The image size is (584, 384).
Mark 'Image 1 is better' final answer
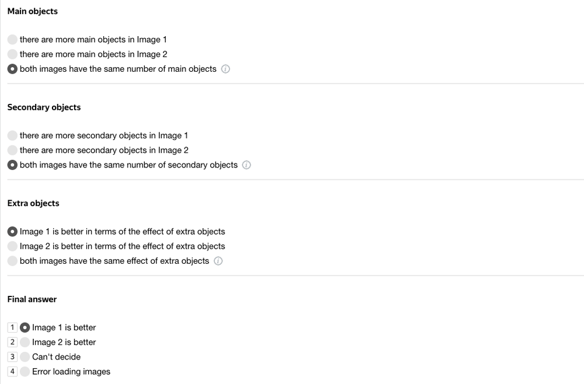coord(25,327)
